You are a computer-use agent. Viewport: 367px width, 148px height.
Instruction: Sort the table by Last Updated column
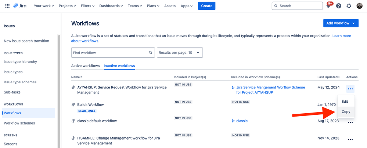pyautogui.click(x=329, y=77)
